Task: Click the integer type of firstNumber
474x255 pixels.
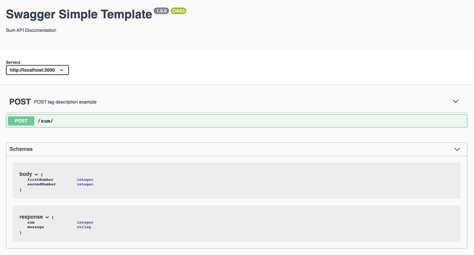Action: coord(85,179)
